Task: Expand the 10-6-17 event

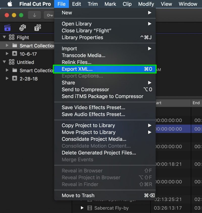Action: [x=7, y=54]
